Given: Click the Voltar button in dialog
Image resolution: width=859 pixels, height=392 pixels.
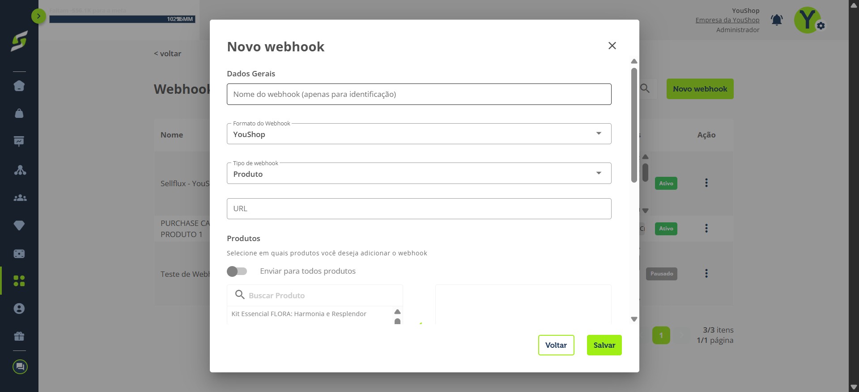Looking at the screenshot, I should [x=556, y=345].
